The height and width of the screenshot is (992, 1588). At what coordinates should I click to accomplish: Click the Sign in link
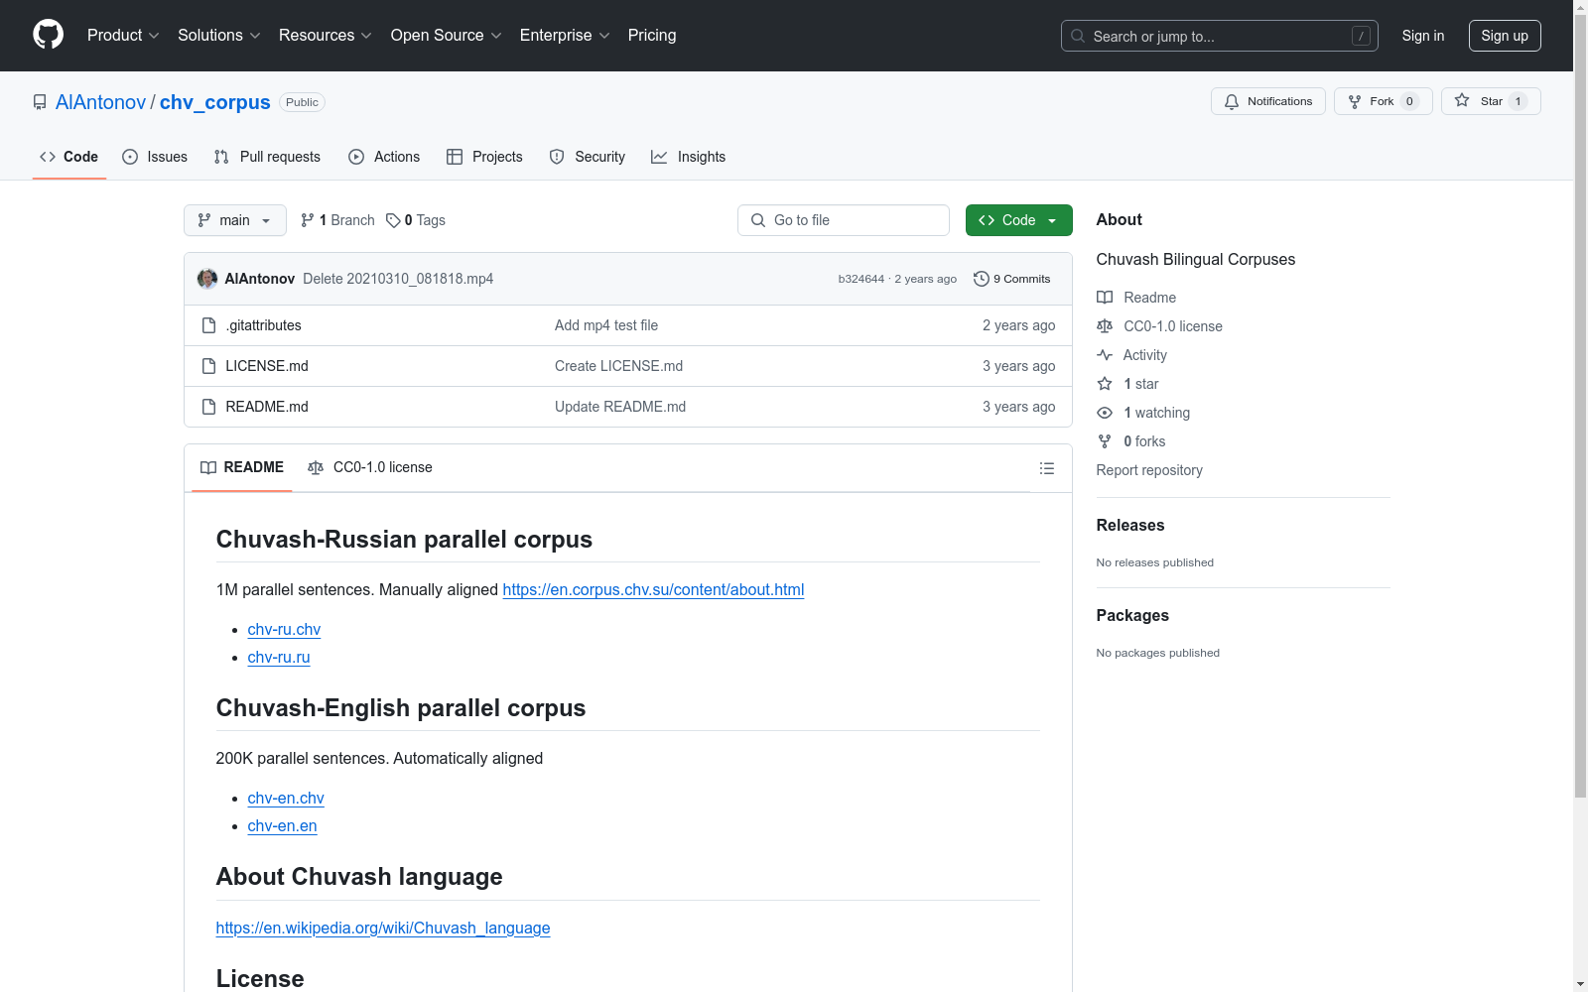click(1423, 36)
